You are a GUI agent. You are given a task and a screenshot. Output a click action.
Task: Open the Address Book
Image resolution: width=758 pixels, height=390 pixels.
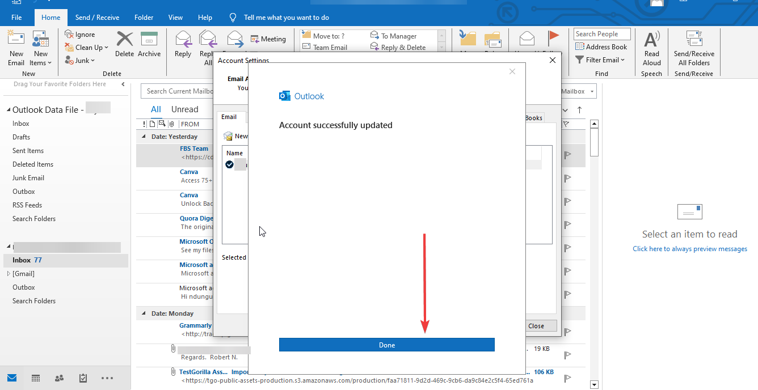601,46
